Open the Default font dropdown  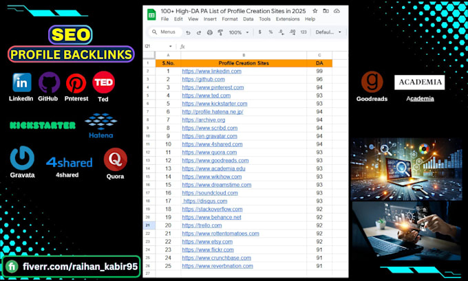tap(328, 32)
